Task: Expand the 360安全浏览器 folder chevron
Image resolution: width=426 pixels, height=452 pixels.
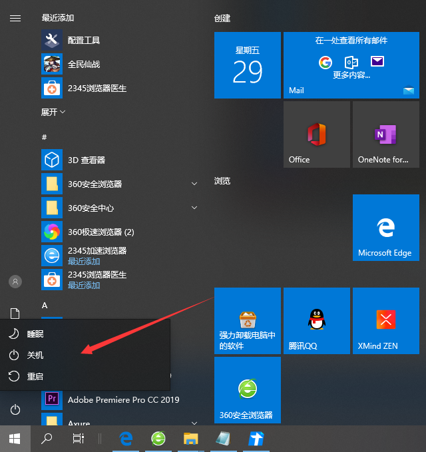Action: (194, 184)
